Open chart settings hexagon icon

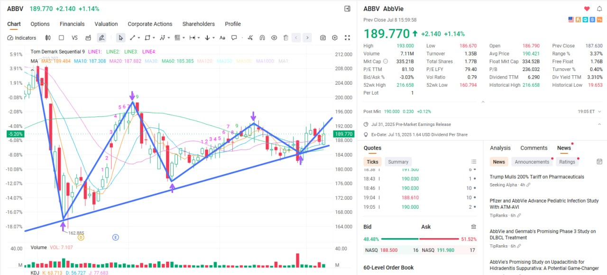click(335, 38)
